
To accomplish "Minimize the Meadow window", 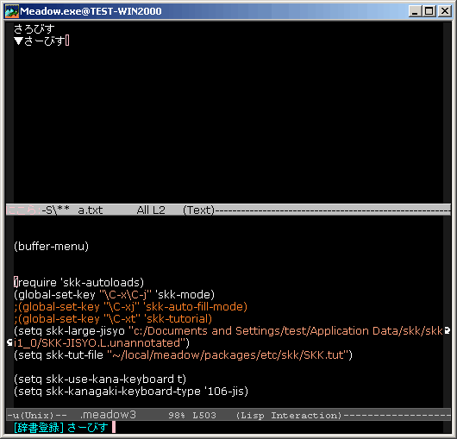I will coord(415,11).
